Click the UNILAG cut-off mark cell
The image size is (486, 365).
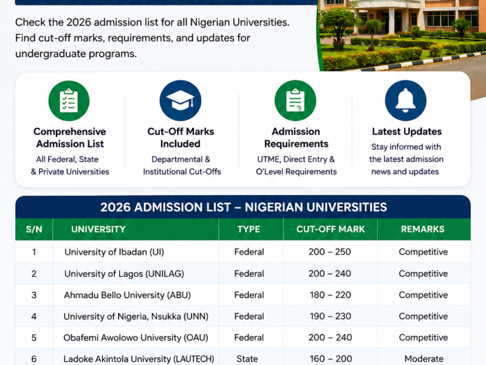pyautogui.click(x=330, y=274)
